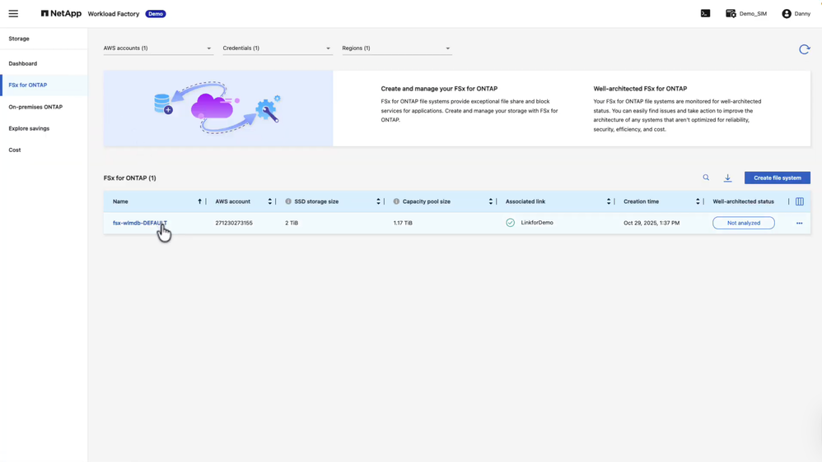Click Create and manage your FSx heading
This screenshot has height=462, width=822.
[439, 89]
